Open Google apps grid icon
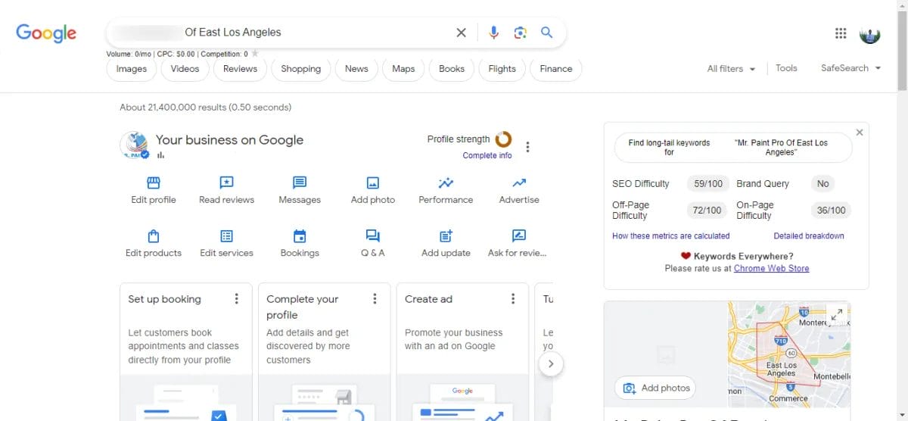This screenshot has width=908, height=421. pyautogui.click(x=840, y=33)
